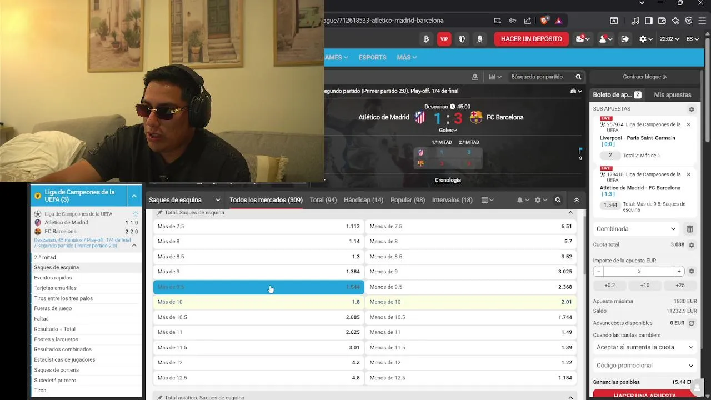This screenshot has height=400, width=711.
Task: Open the Leo AI sparkle icon
Action: [675, 21]
